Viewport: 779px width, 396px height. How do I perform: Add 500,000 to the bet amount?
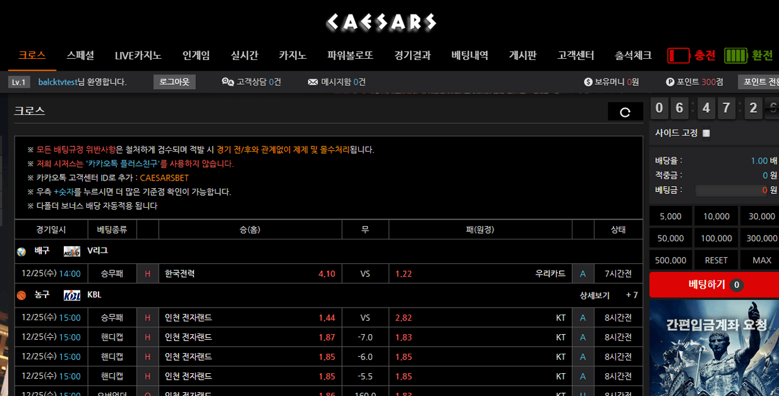point(670,260)
